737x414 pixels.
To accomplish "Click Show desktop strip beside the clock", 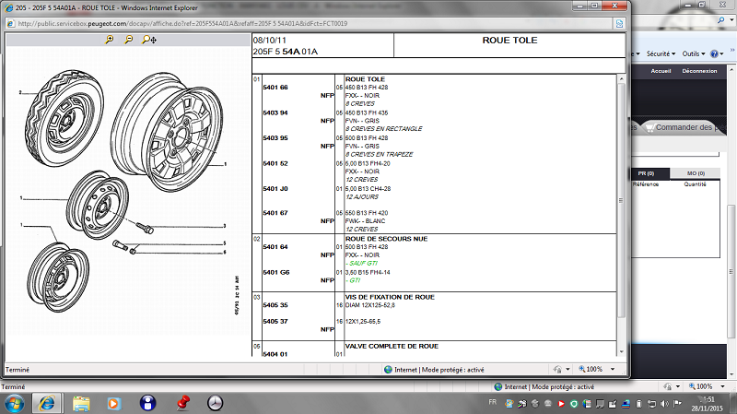I will (x=733, y=404).
